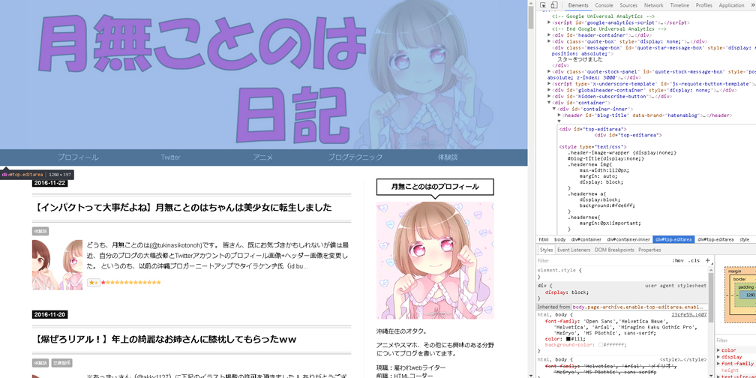Toggle the :hov element state button
The image size is (756, 378).
pyautogui.click(x=678, y=260)
